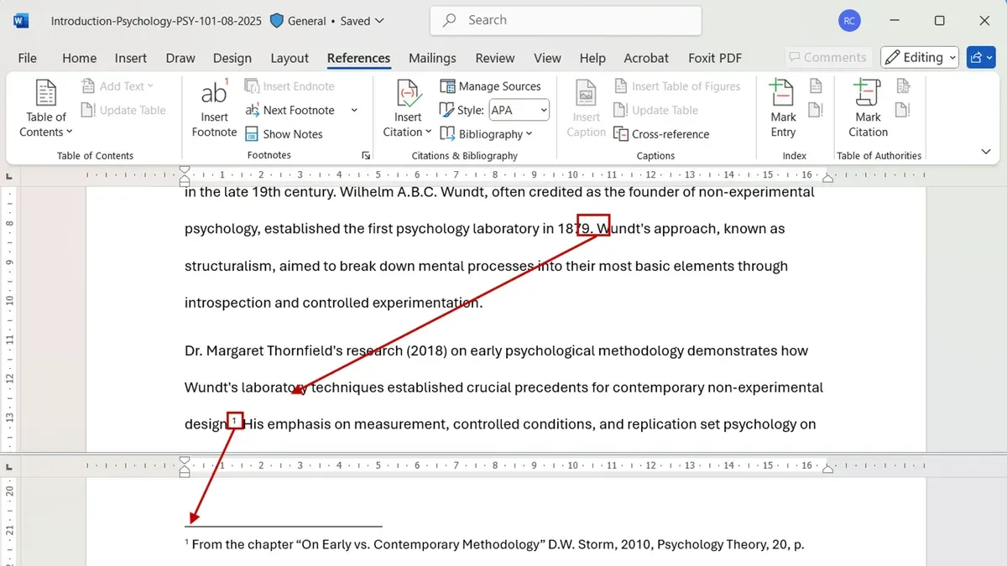This screenshot has width=1007, height=566.
Task: Click in the Search box
Action: pos(566,20)
